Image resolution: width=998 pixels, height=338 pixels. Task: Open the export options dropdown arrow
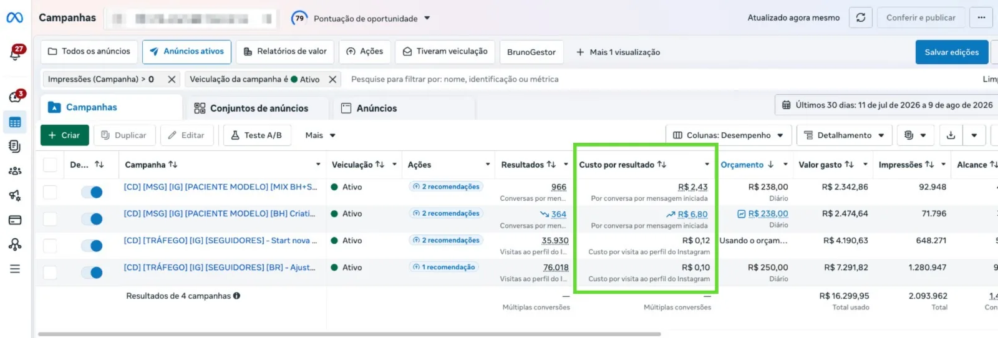tap(974, 135)
